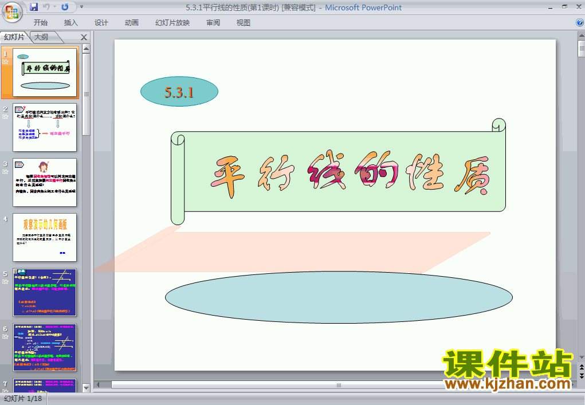Click animation star icon under slide 5
Viewport: 585px width, 405px height.
pos(5,282)
